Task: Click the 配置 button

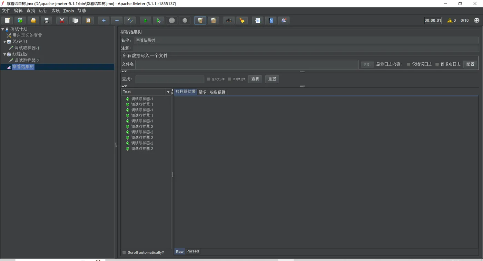Action: [x=470, y=64]
